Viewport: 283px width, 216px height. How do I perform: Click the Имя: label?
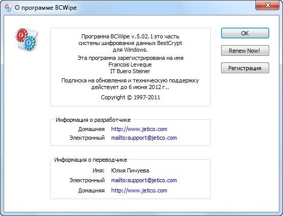tap(99, 170)
